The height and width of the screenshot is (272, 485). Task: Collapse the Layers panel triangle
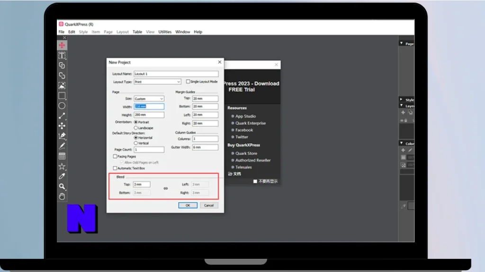pos(402,105)
